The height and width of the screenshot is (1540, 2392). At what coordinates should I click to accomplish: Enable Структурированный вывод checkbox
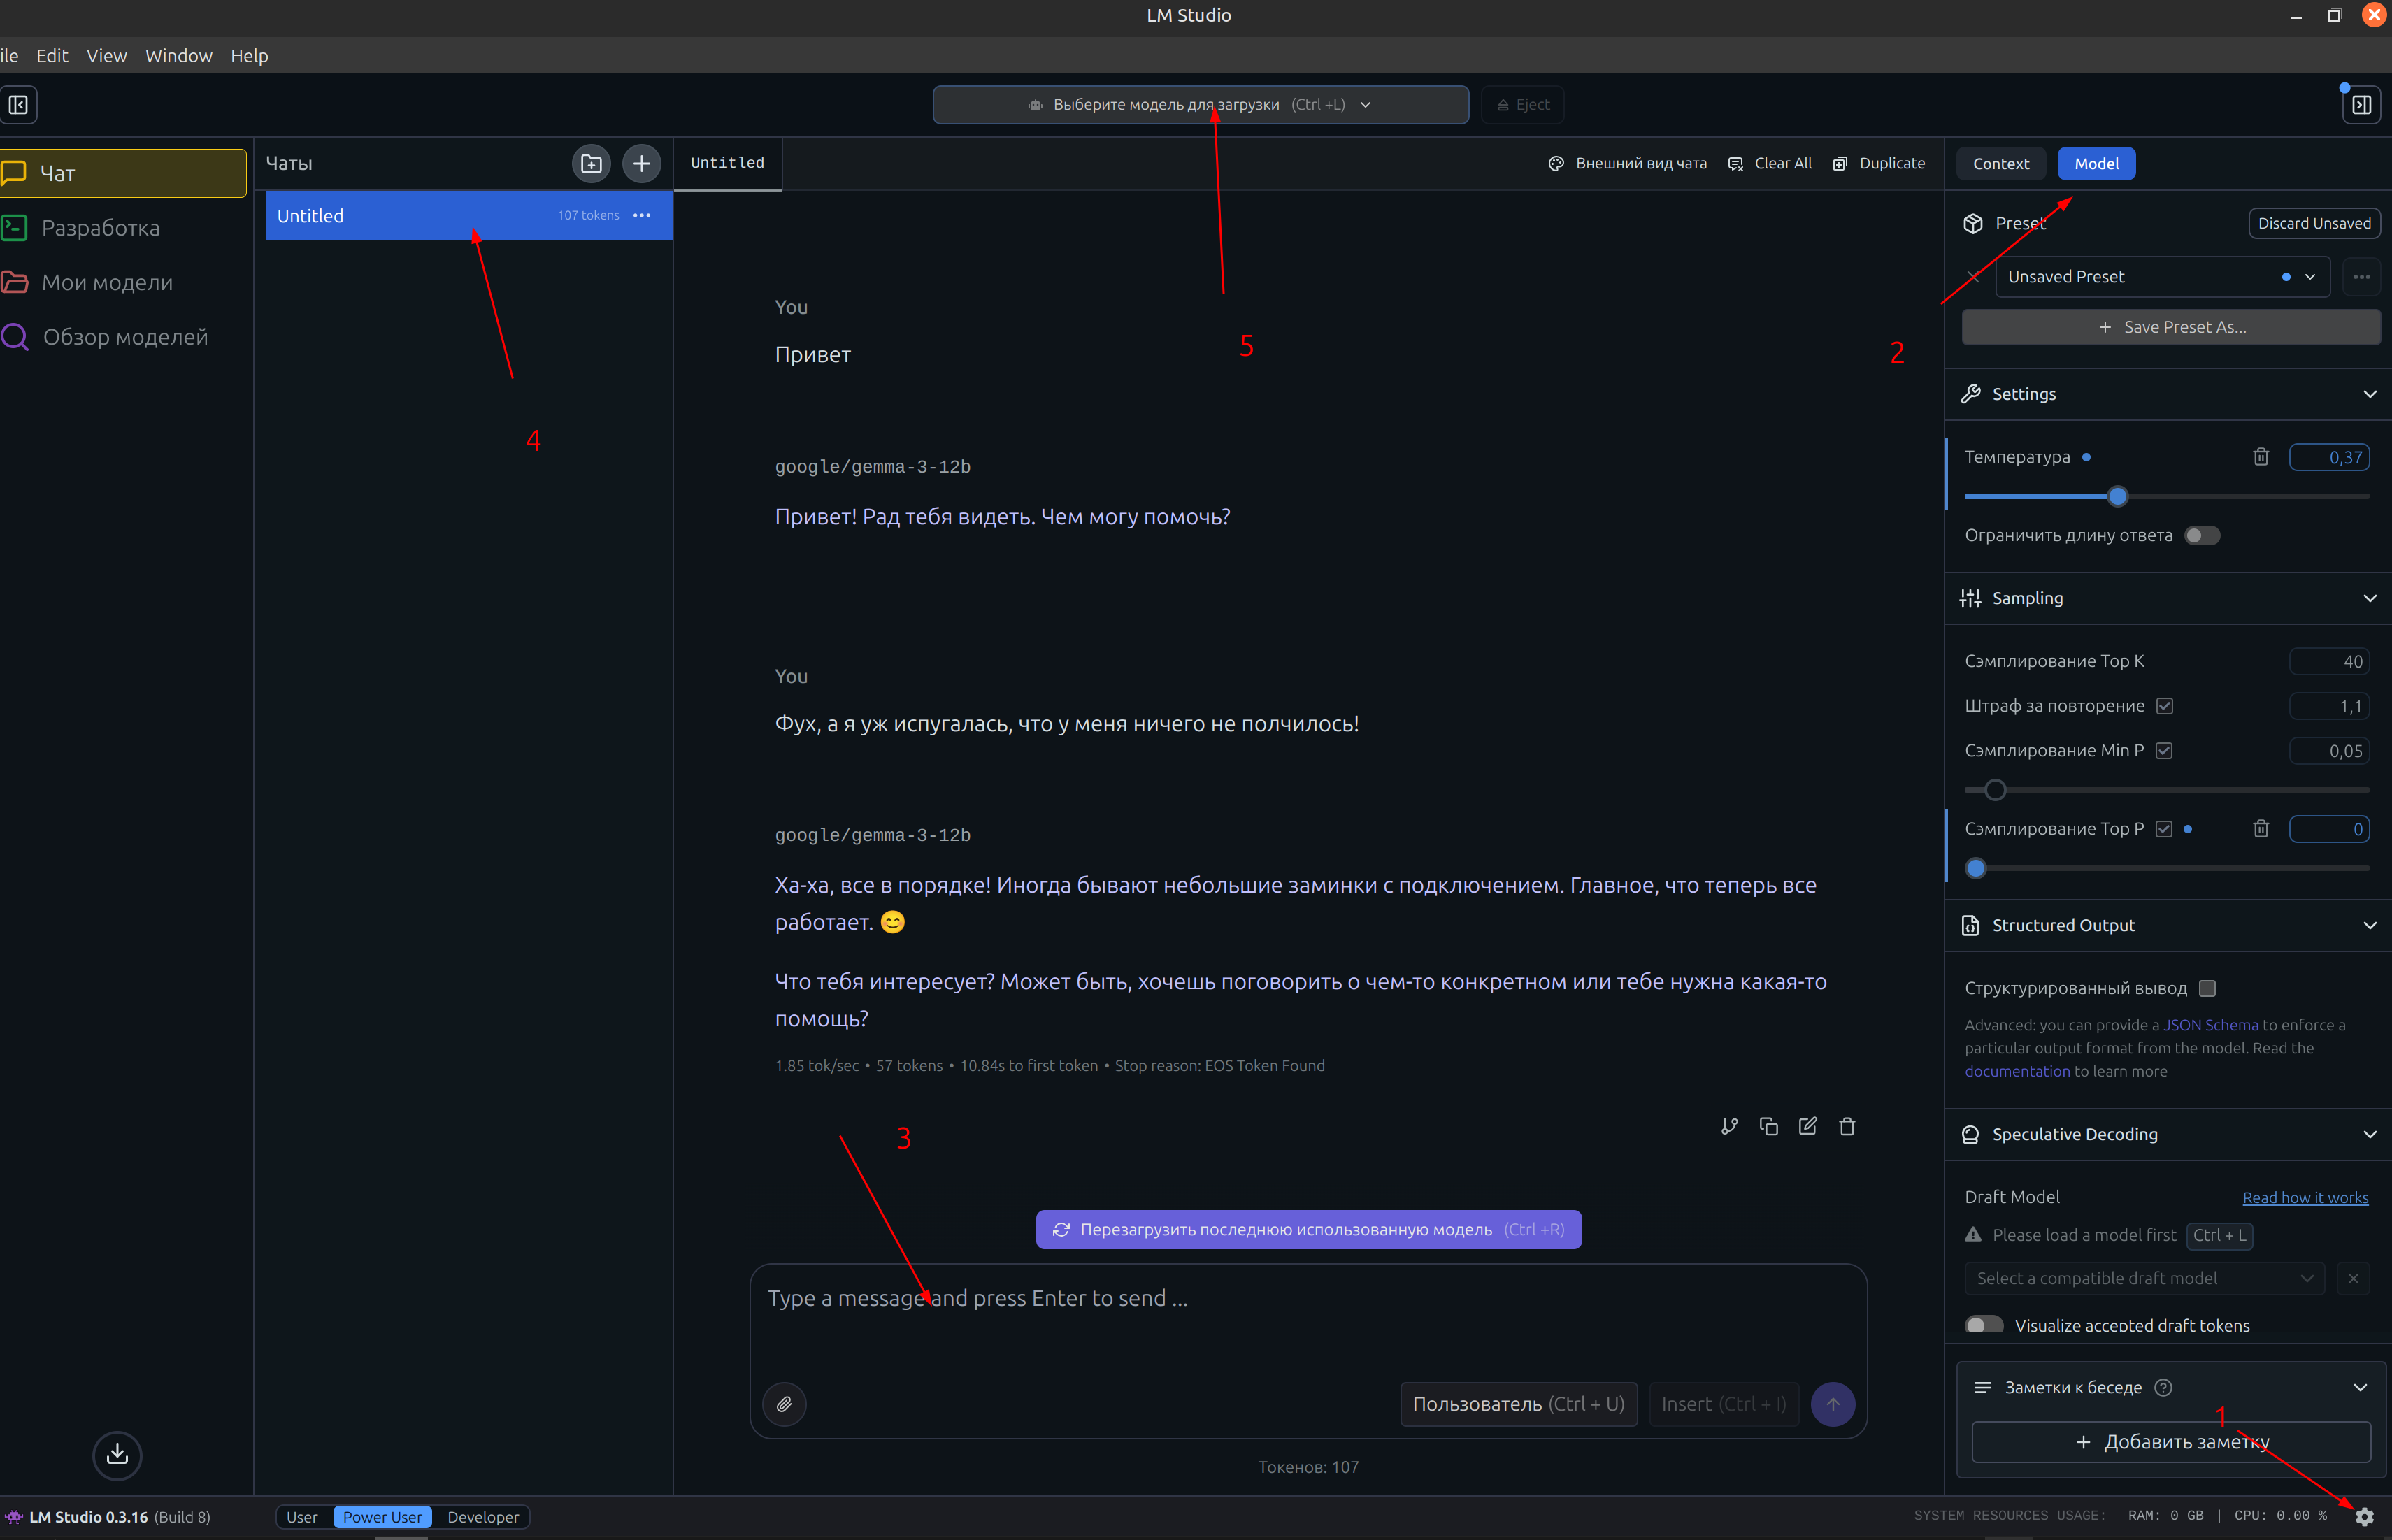[2207, 988]
